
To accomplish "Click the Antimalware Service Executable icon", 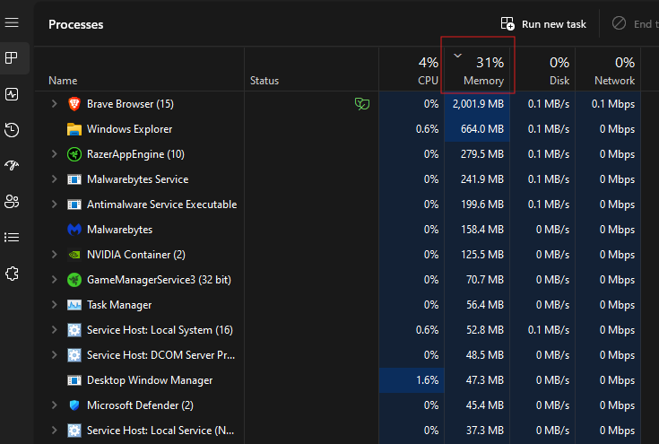I will [x=74, y=205].
